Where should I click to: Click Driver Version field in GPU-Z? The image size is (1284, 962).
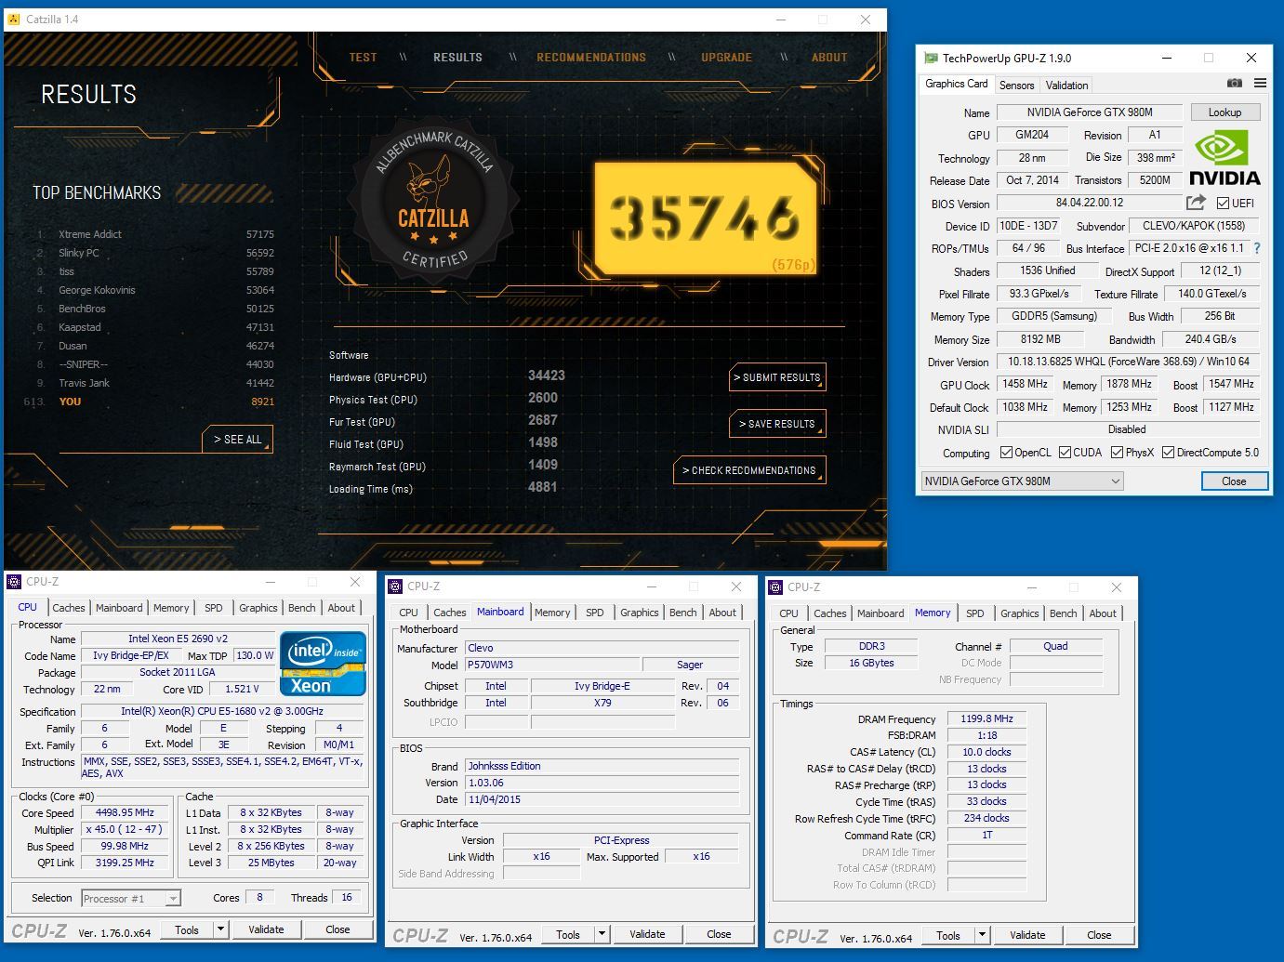1129,362
